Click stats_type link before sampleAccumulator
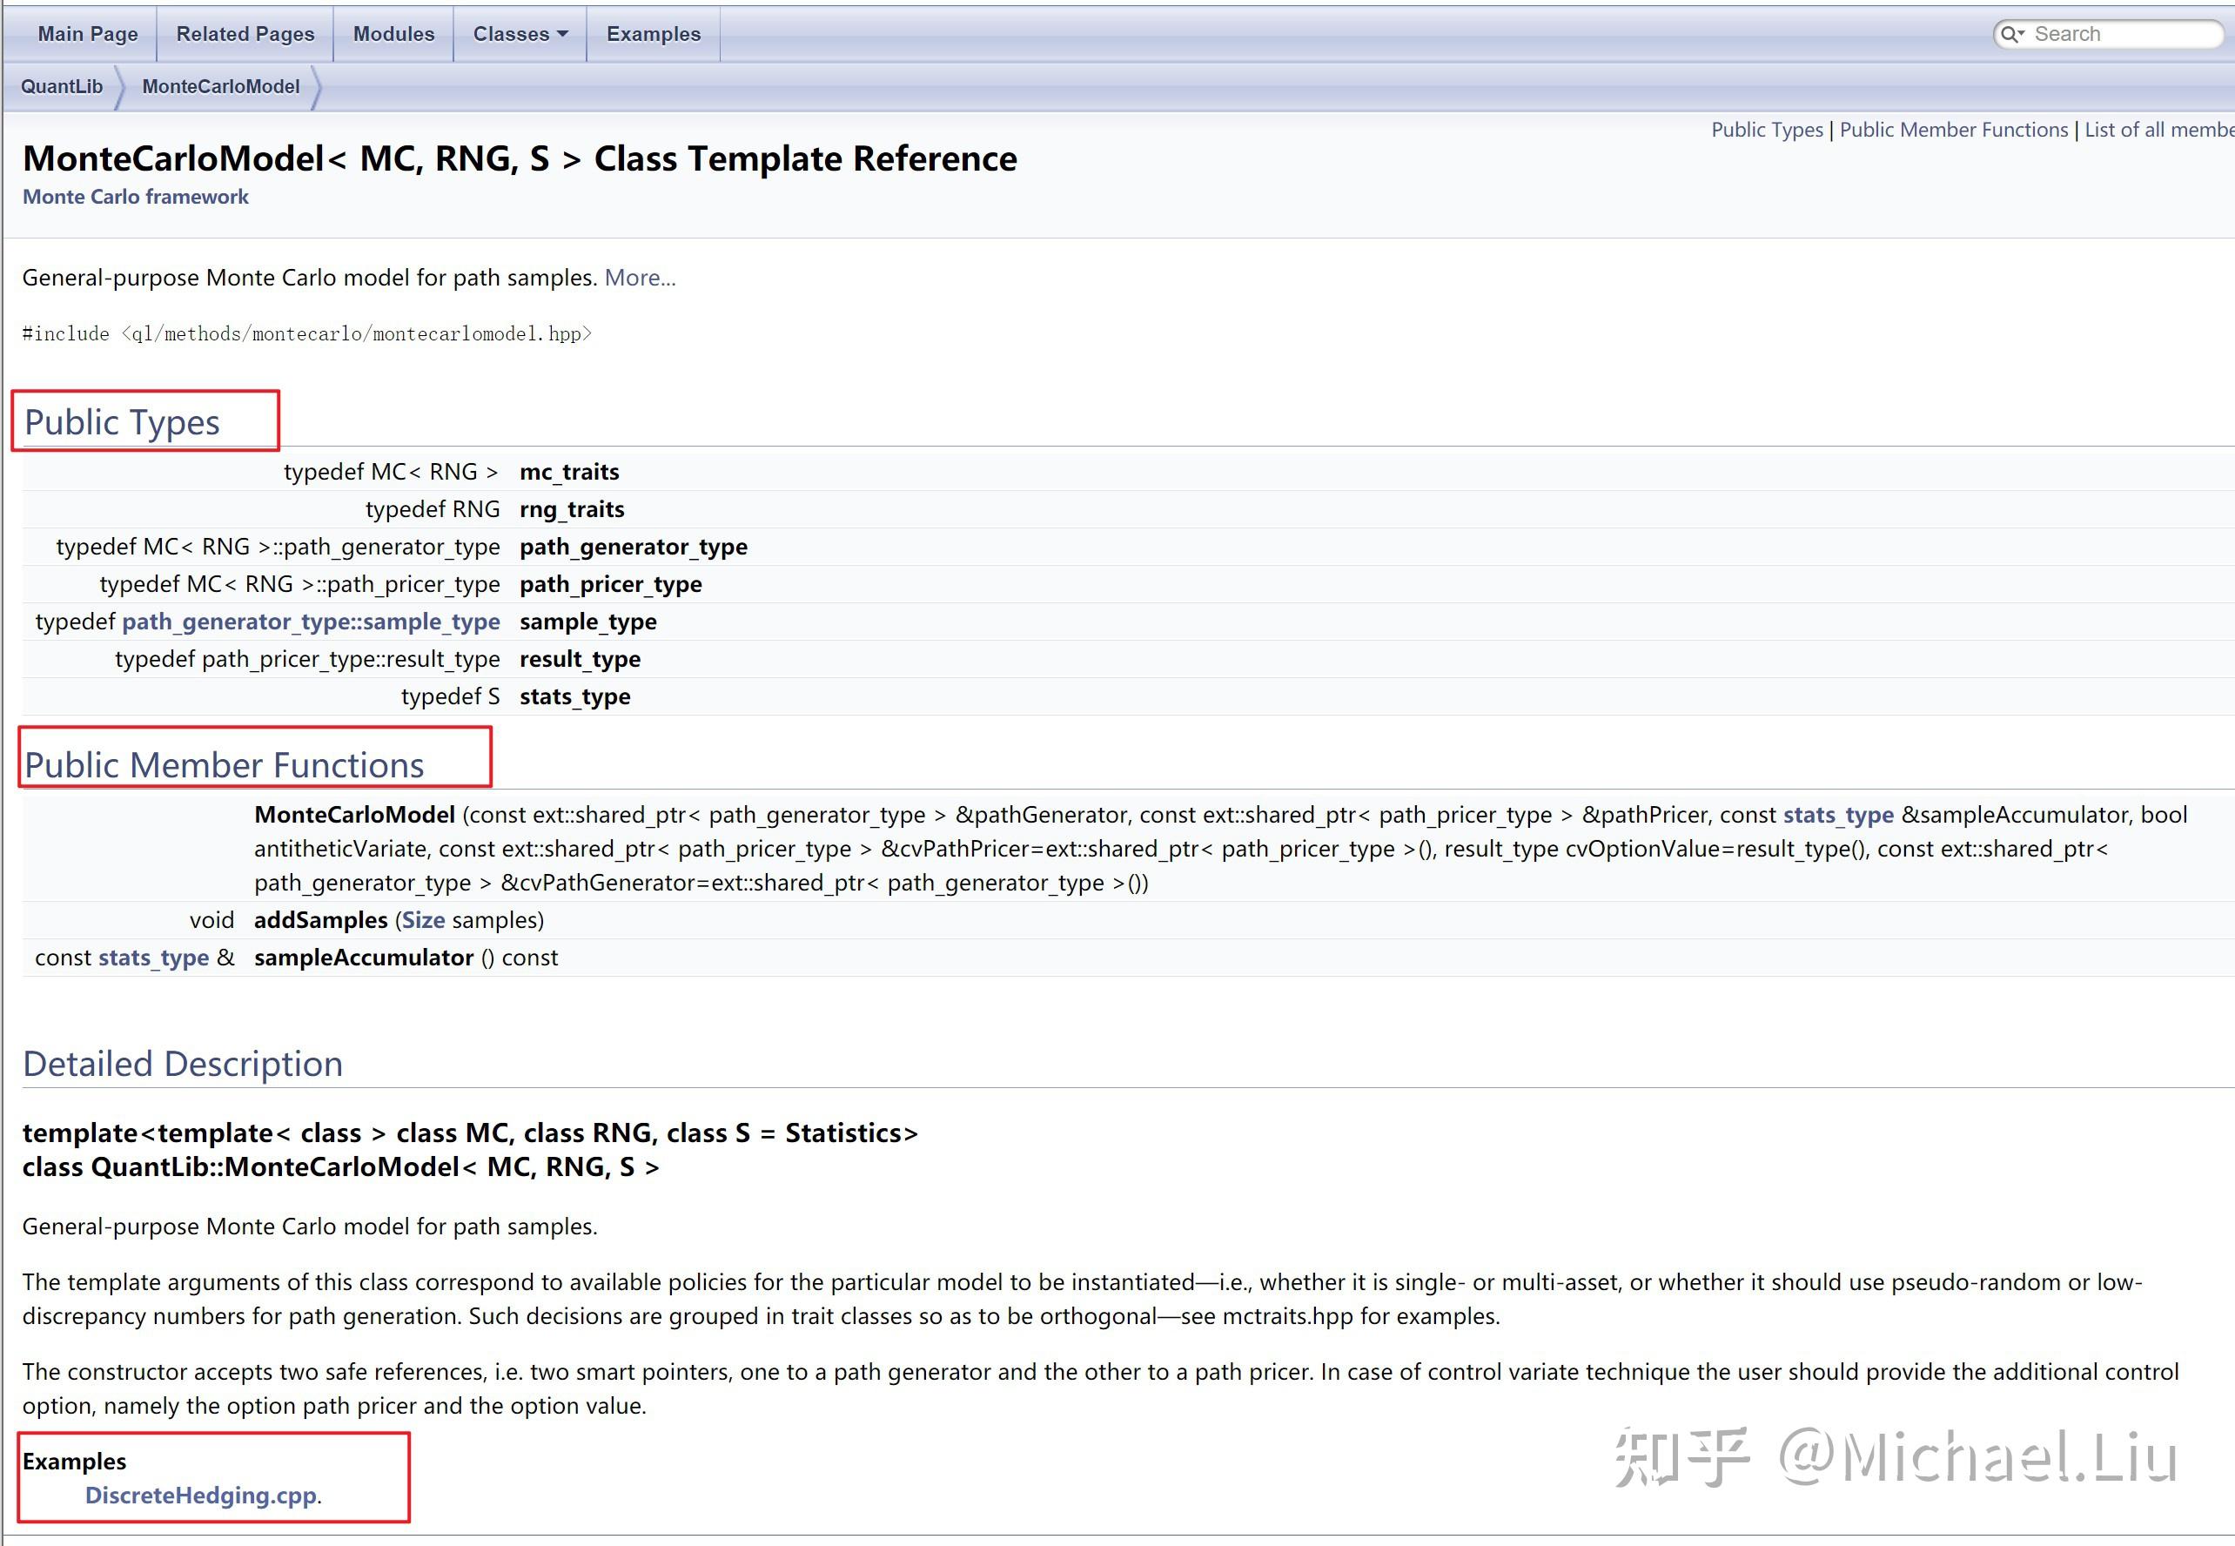 pyautogui.click(x=153, y=958)
